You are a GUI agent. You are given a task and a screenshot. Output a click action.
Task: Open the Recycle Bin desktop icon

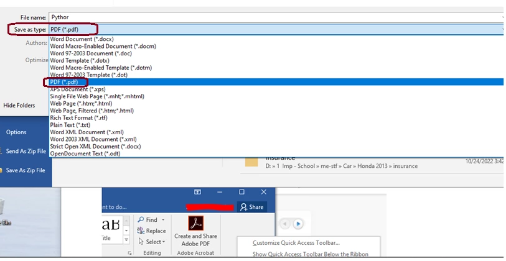tap(4, 213)
